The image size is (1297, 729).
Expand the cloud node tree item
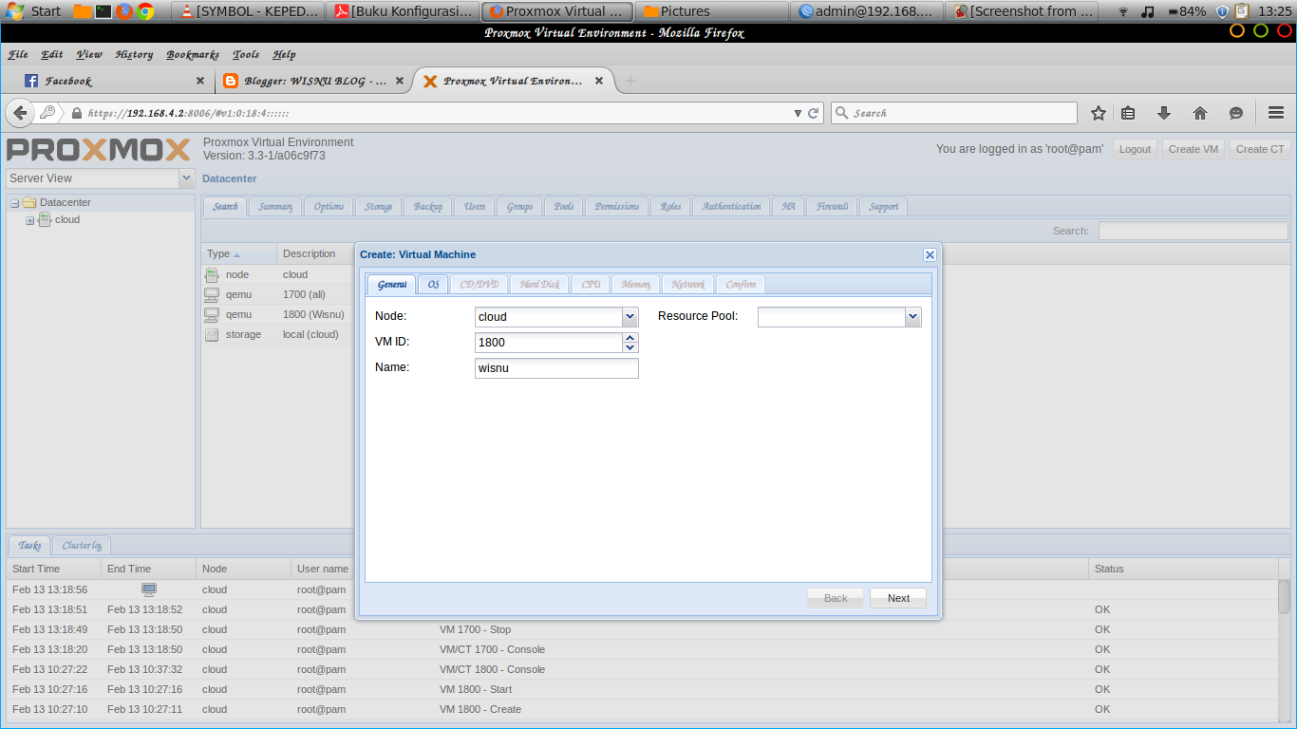coord(29,220)
